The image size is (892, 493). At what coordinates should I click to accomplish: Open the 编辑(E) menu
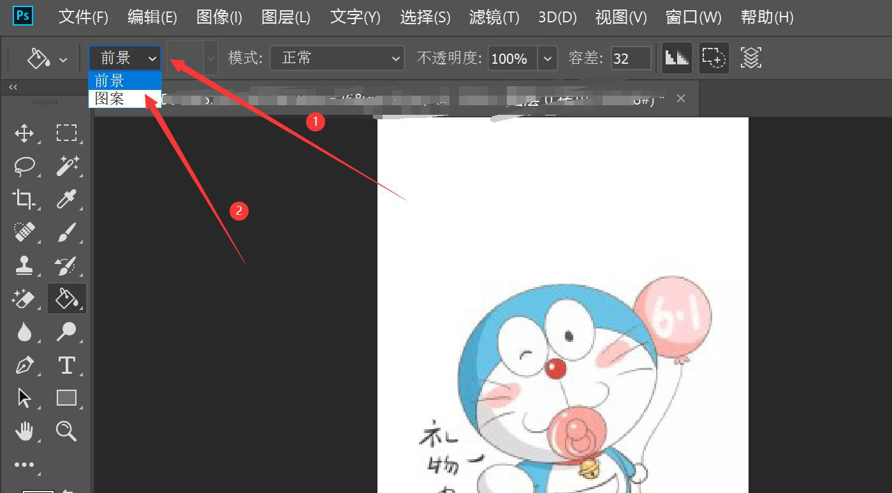coord(152,17)
